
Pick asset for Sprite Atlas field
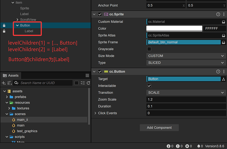point(223,35)
